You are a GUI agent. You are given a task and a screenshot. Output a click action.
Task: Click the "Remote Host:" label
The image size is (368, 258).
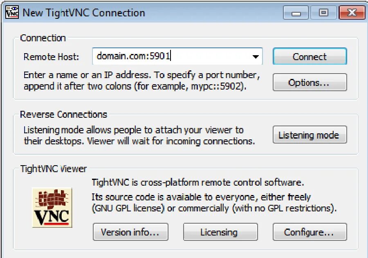point(51,57)
